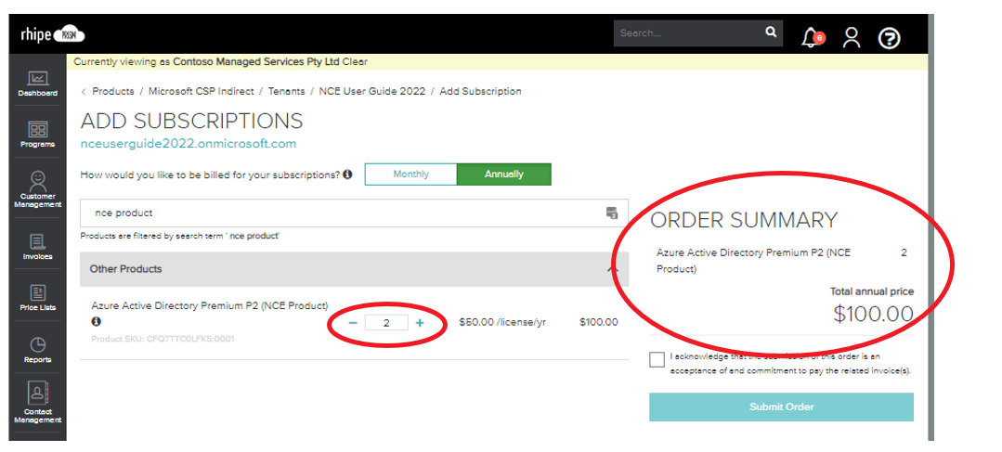This screenshot has height=452, width=1002.
Task: Click the notifications bell icon
Action: (811, 37)
